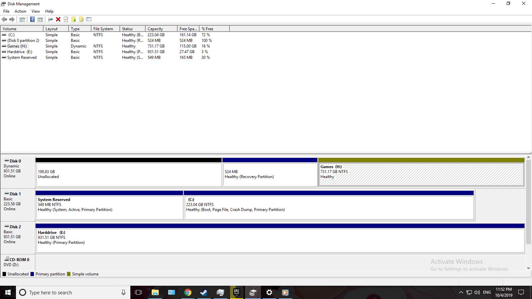Select the Harddrive (E:) row in the volume list
The image size is (532, 299).
[x=20, y=52]
